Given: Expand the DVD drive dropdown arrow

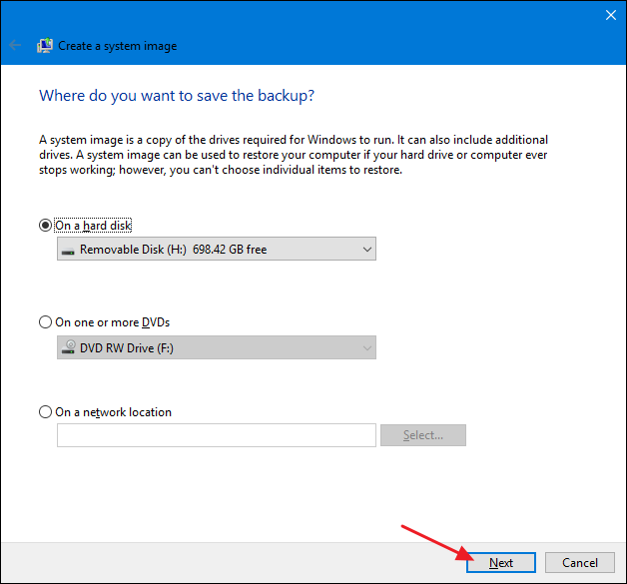Looking at the screenshot, I should 365,348.
